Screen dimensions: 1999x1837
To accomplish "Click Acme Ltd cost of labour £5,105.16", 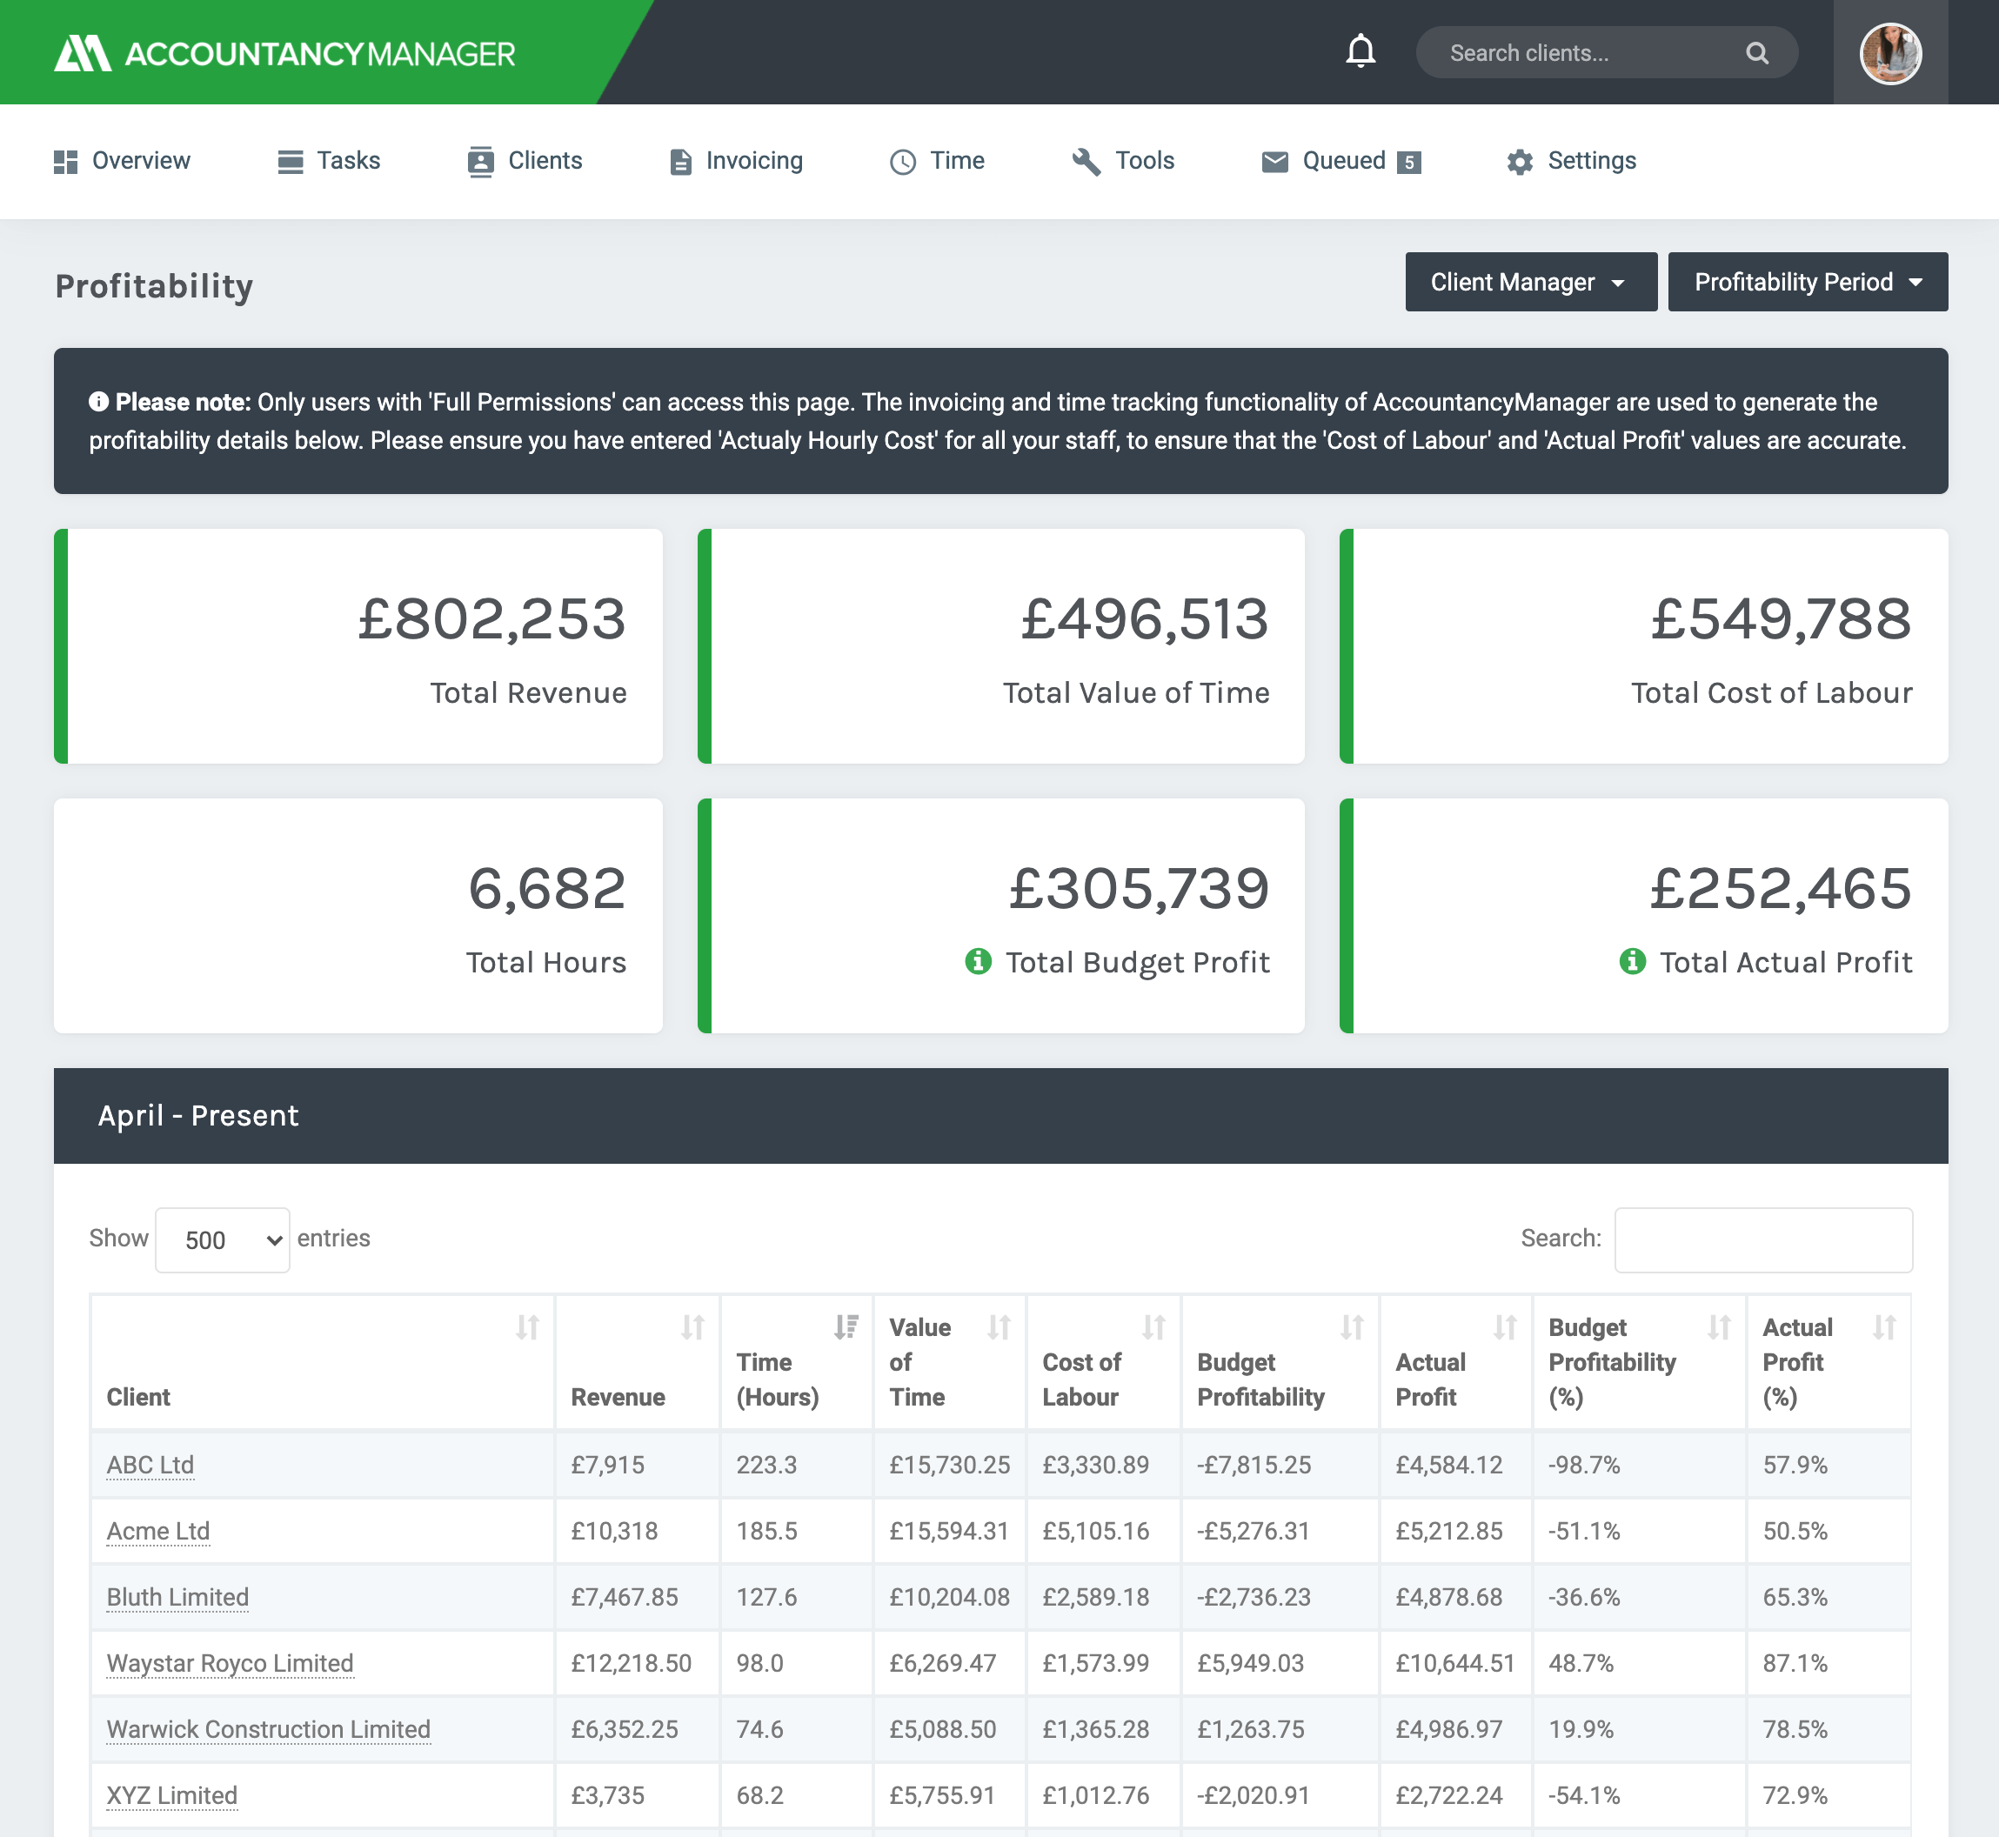I will 1103,1531.
